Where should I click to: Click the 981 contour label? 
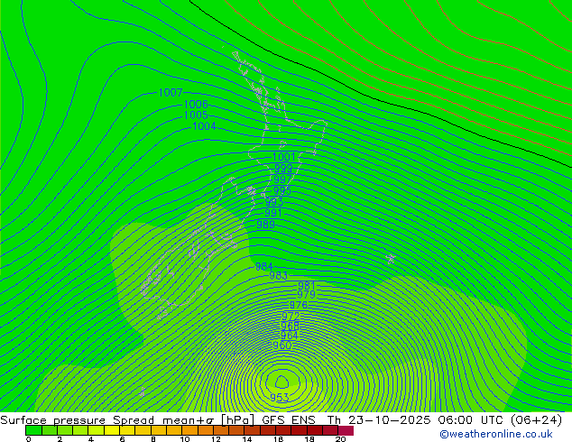307,286
